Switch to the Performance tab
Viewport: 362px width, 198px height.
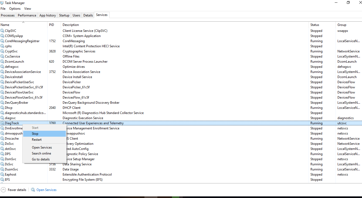click(x=27, y=15)
